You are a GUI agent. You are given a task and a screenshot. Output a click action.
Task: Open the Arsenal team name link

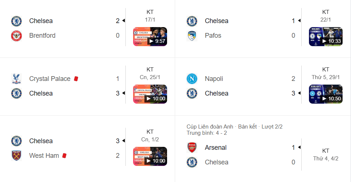pos(216,148)
